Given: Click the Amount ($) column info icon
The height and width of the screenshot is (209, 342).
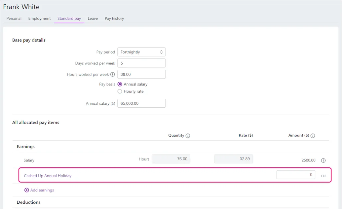Looking at the screenshot, I should pos(313,136).
